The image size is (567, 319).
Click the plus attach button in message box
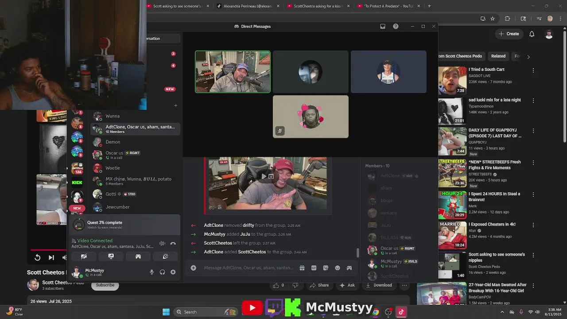click(x=193, y=268)
